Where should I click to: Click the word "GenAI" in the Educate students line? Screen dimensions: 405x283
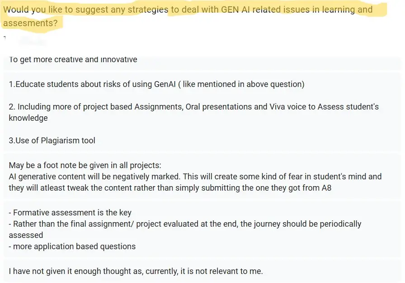[165, 84]
